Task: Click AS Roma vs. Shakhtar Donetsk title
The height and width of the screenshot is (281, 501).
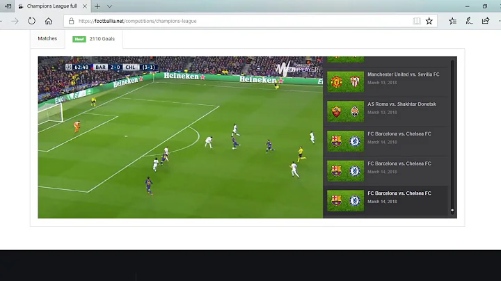Action: pyautogui.click(x=401, y=104)
